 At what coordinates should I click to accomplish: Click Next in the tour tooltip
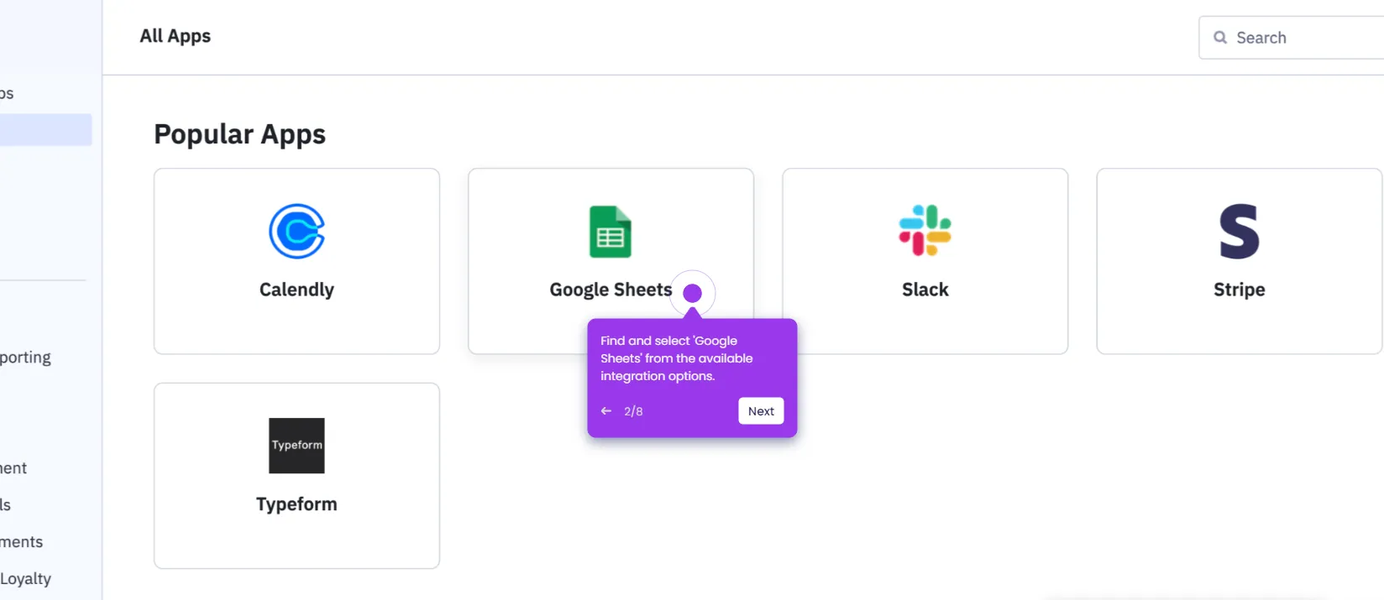tap(761, 411)
